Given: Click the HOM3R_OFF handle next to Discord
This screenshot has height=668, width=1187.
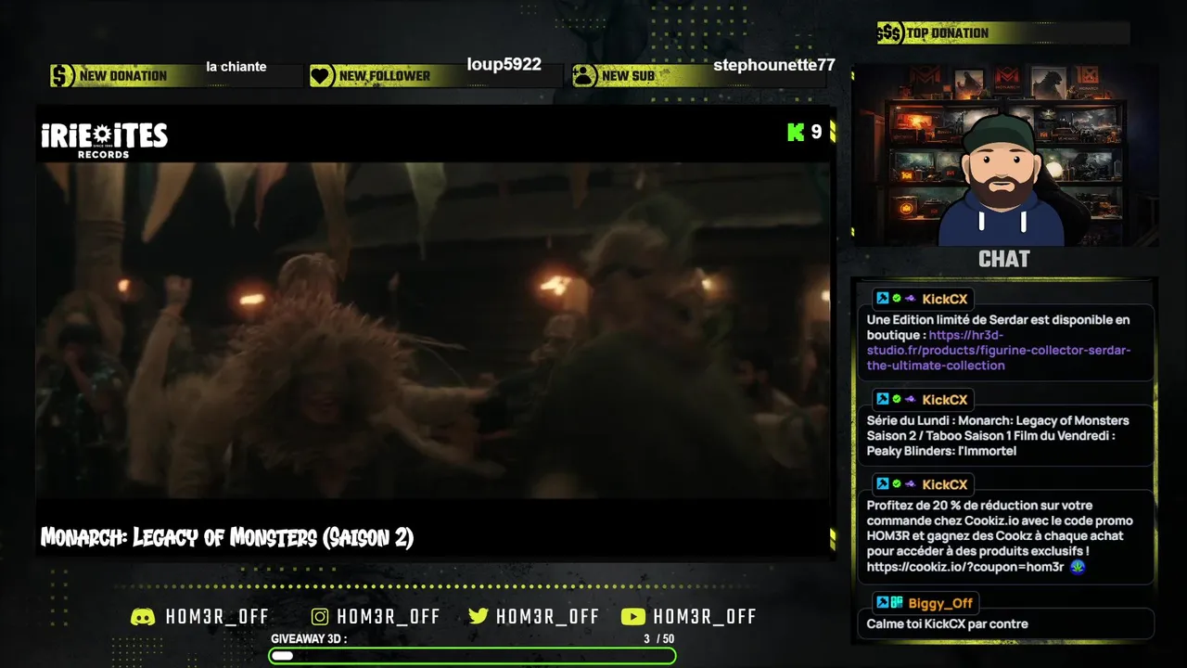Looking at the screenshot, I should point(217,617).
